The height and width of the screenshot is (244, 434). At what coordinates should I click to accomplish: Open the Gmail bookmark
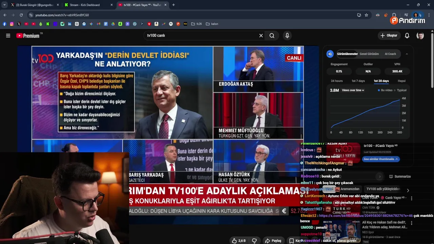coord(99,24)
